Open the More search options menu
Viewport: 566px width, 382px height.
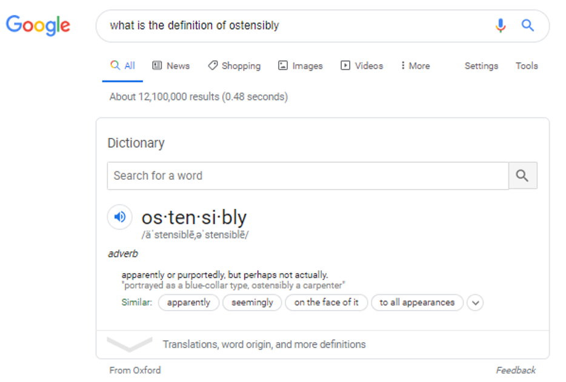[x=415, y=66]
